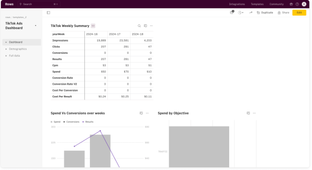
Task: Toggle the sidebar panel icon
Action: [x=48, y=12]
